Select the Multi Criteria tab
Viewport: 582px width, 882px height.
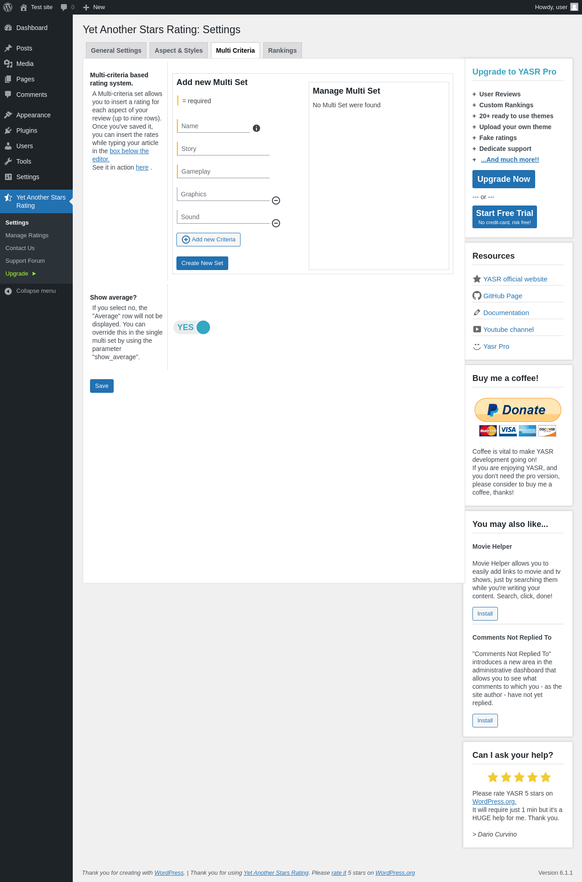pos(236,50)
